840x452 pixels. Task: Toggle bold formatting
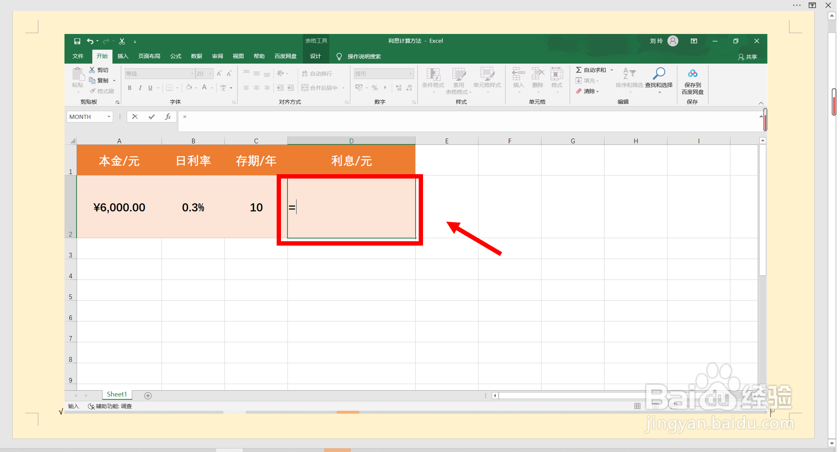click(x=129, y=88)
